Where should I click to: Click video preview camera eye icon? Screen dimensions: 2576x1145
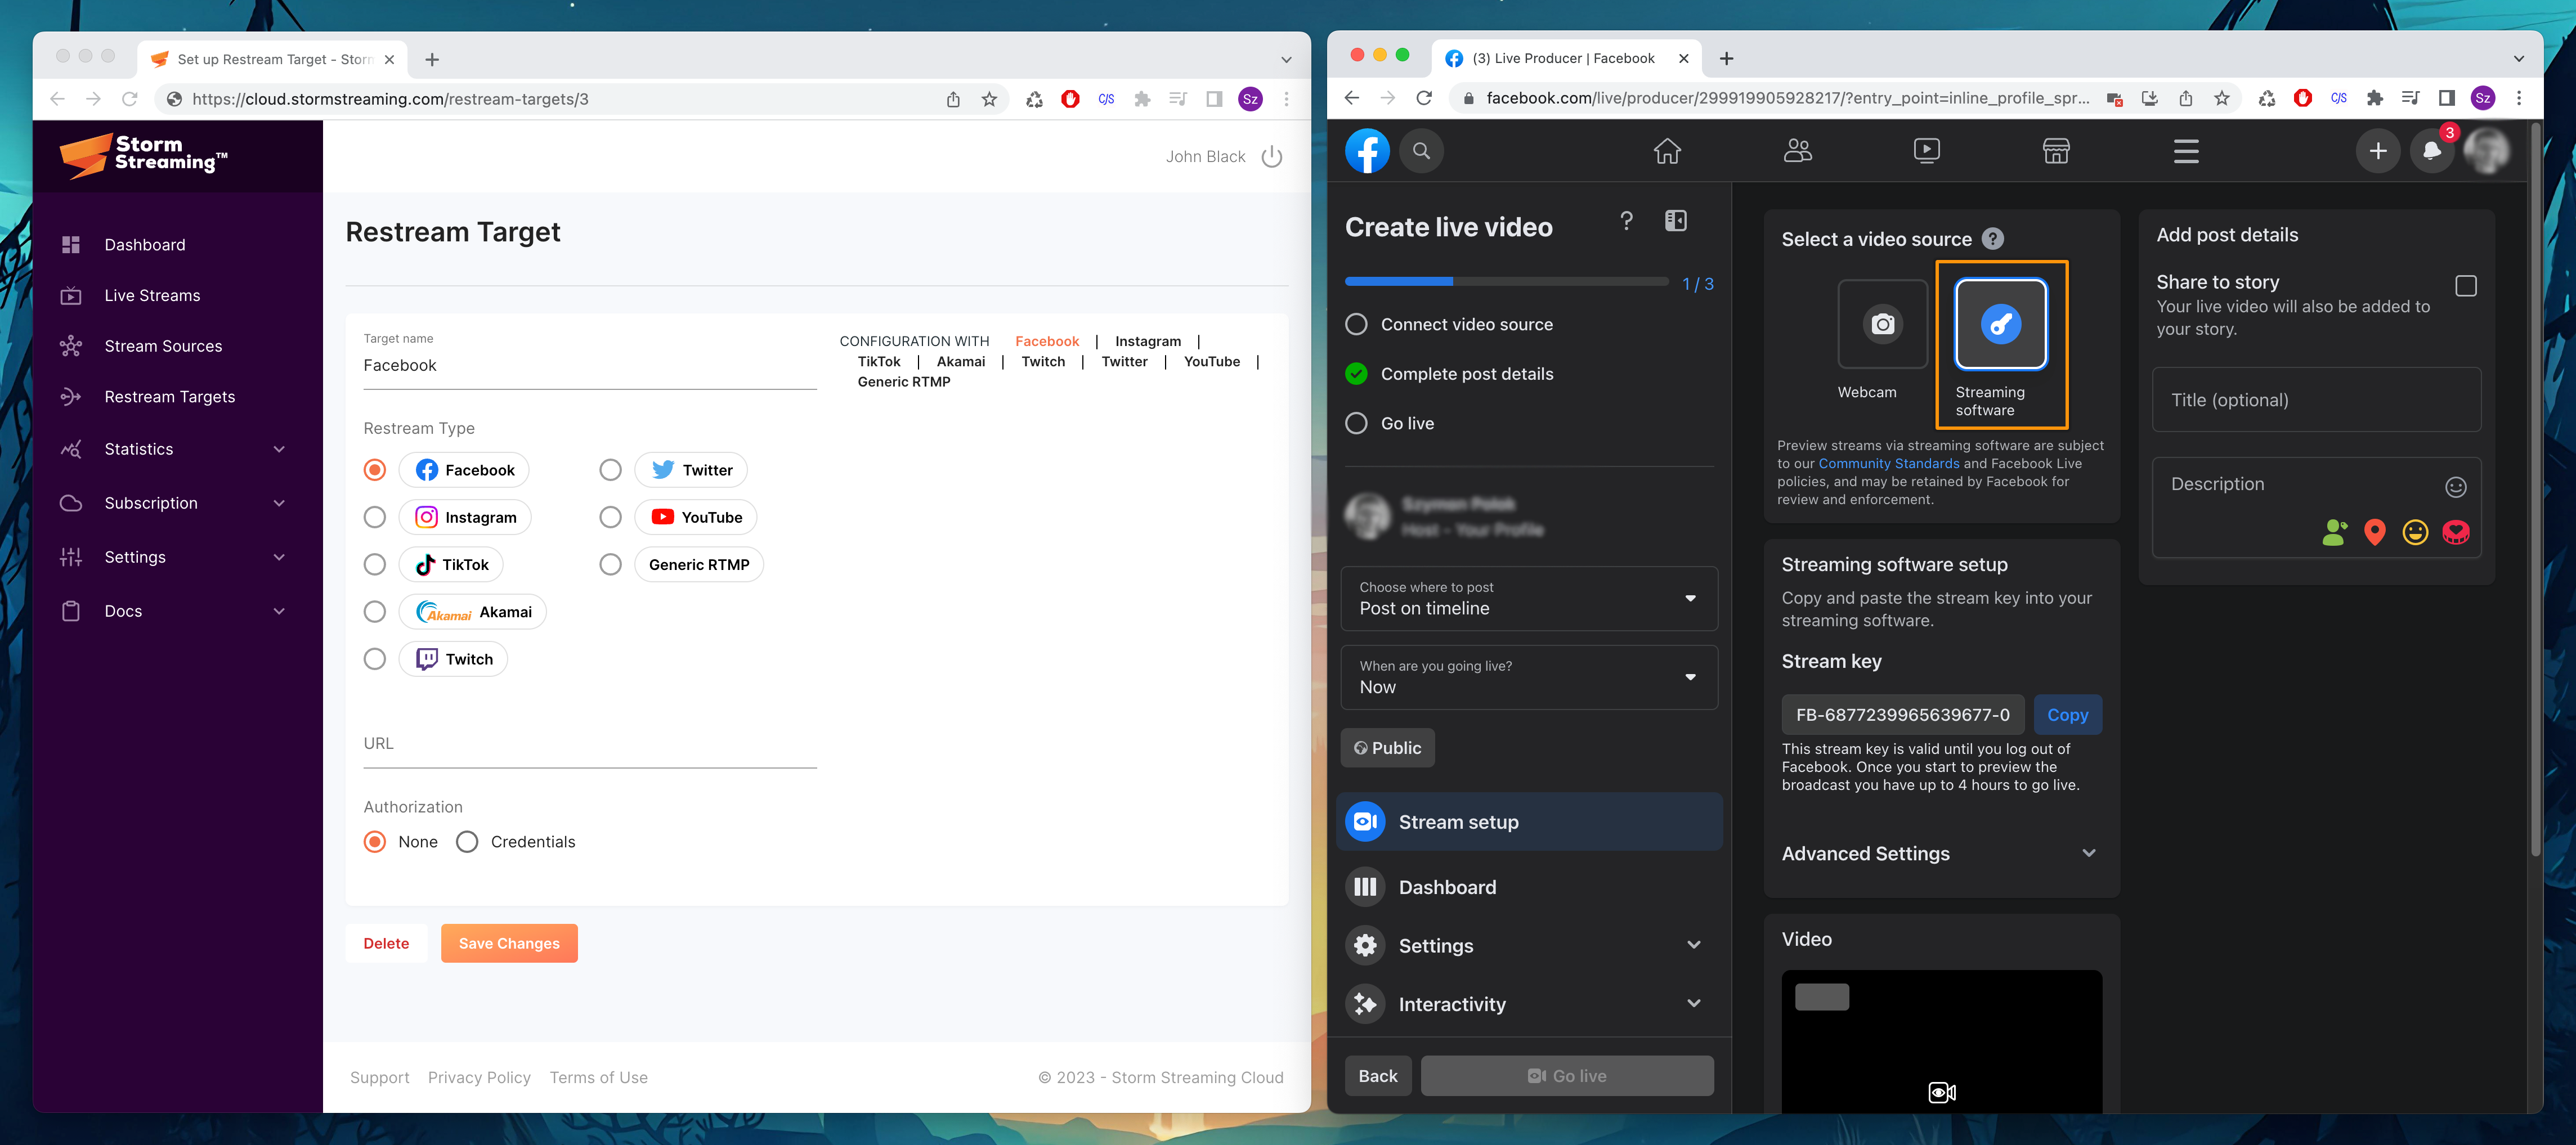tap(1942, 1092)
